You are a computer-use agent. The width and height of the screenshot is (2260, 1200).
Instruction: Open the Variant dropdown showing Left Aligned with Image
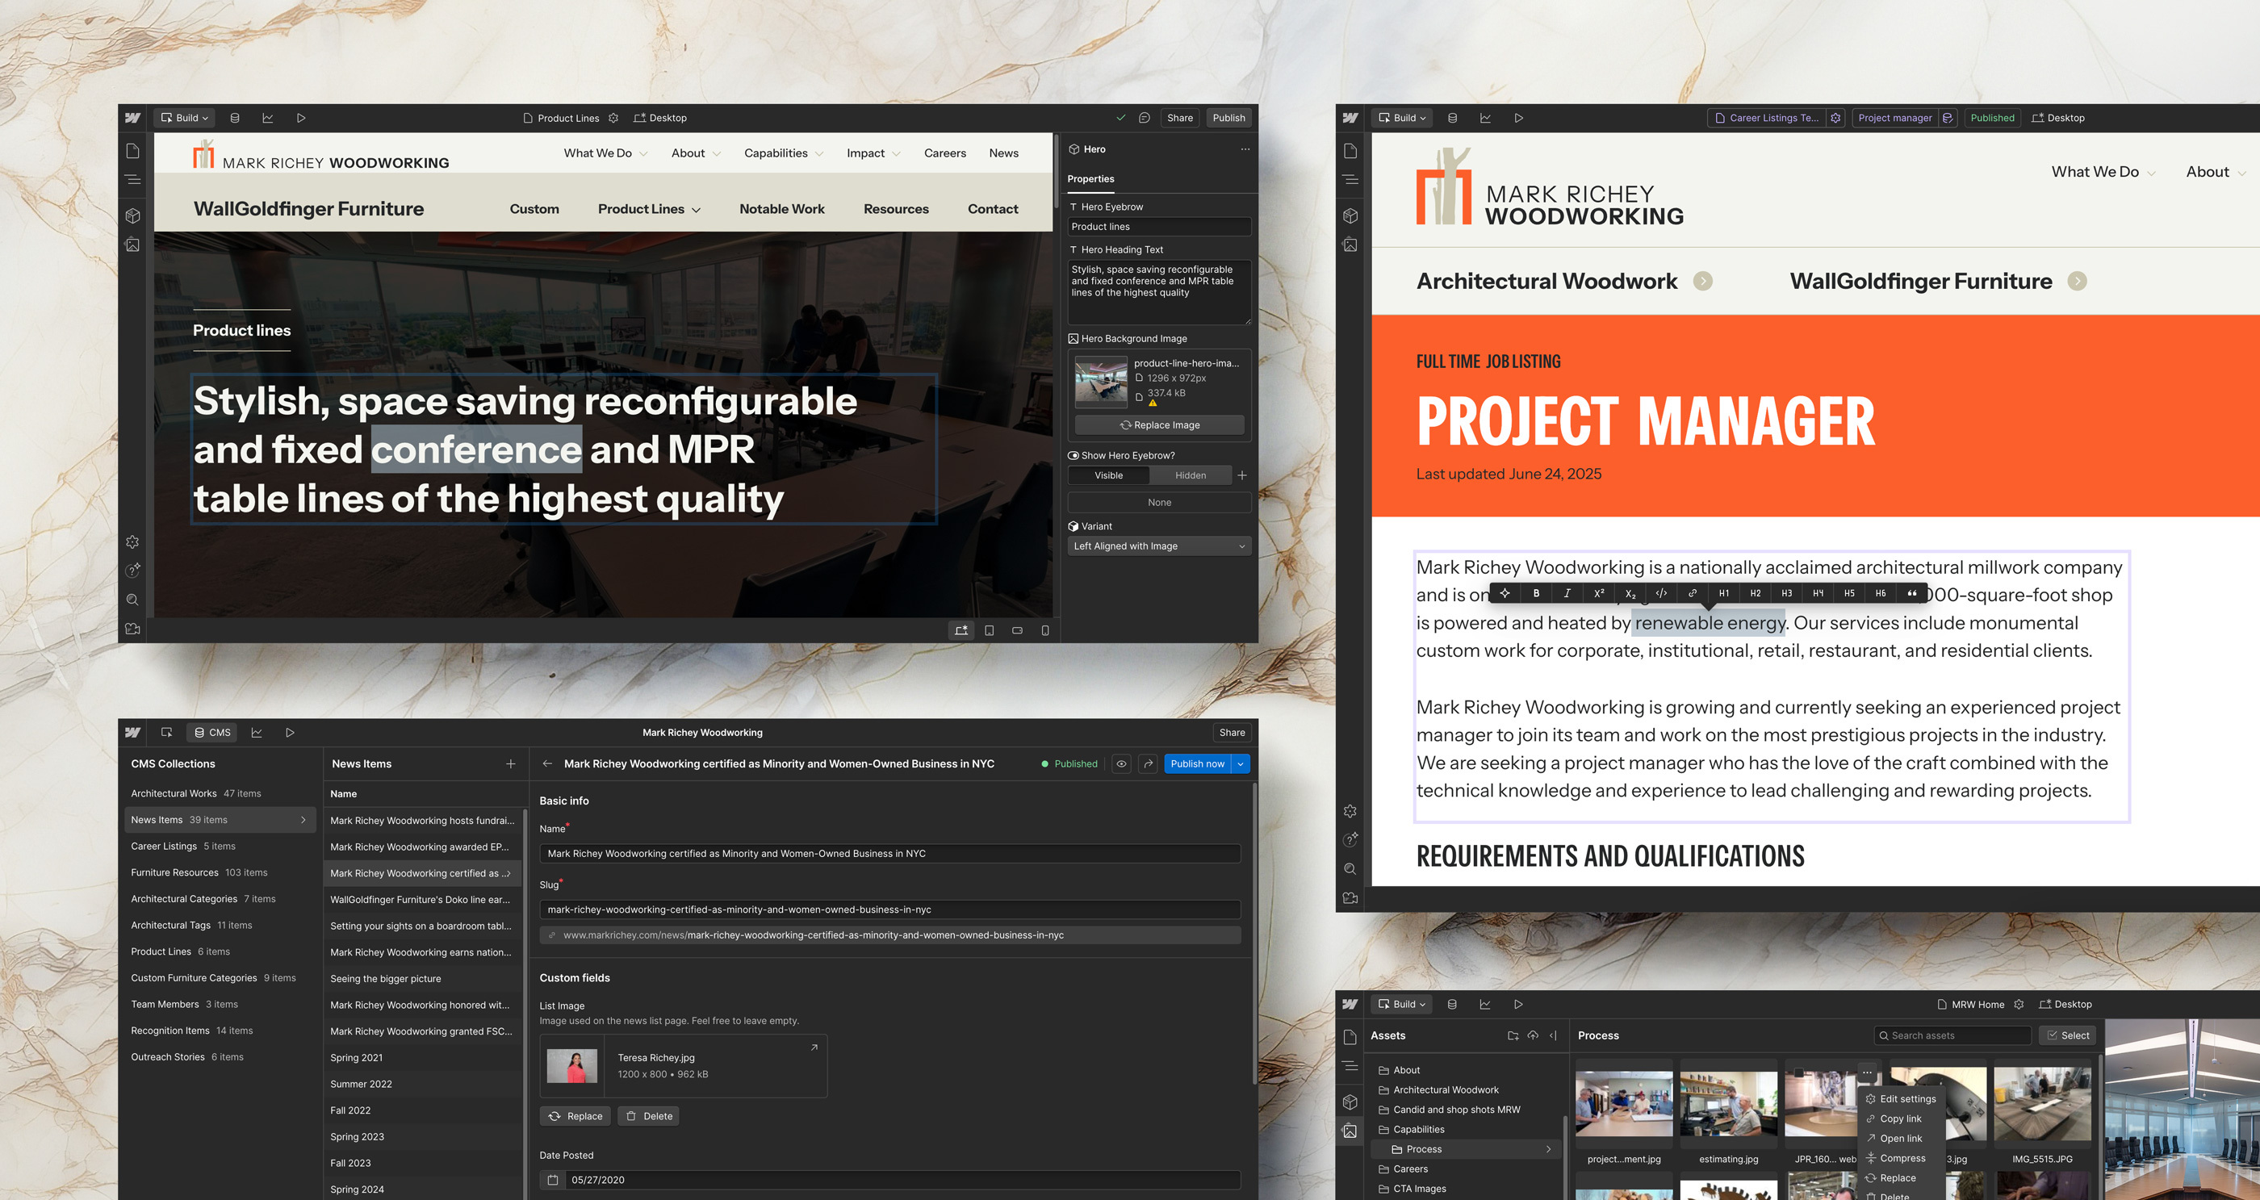[1159, 546]
